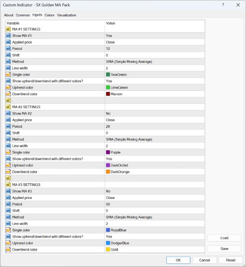Open the Visualization tab

(67, 15)
